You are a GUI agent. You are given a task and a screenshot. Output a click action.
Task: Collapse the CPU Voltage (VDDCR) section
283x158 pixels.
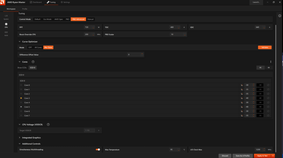tap(20, 124)
